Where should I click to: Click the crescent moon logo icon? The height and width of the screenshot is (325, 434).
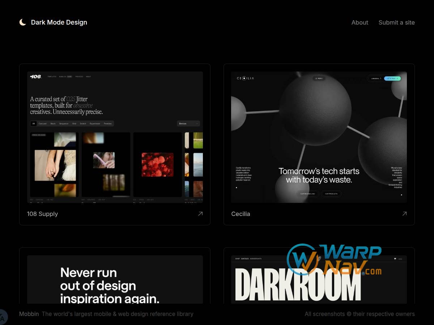point(23,22)
